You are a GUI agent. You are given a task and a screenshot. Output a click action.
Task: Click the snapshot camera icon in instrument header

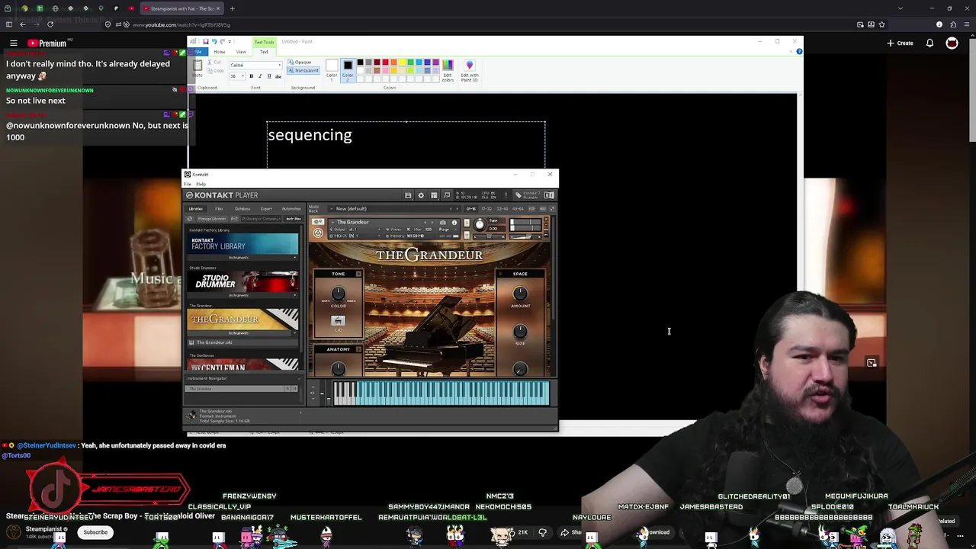[x=443, y=223]
